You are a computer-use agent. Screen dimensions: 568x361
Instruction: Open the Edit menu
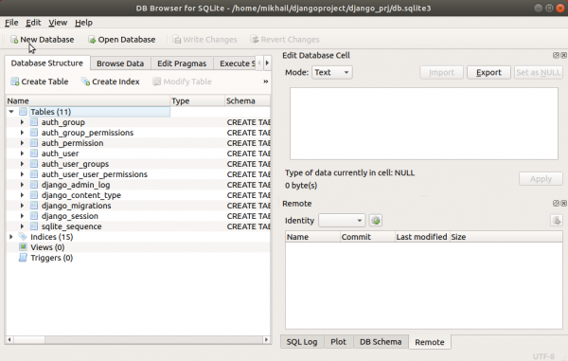33,23
